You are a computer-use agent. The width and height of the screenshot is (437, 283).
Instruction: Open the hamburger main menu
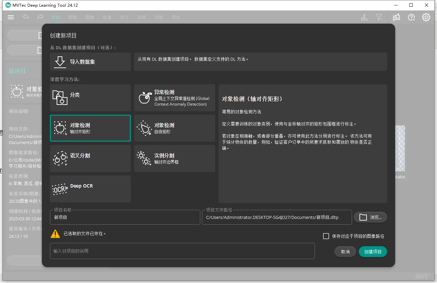tap(11, 17)
